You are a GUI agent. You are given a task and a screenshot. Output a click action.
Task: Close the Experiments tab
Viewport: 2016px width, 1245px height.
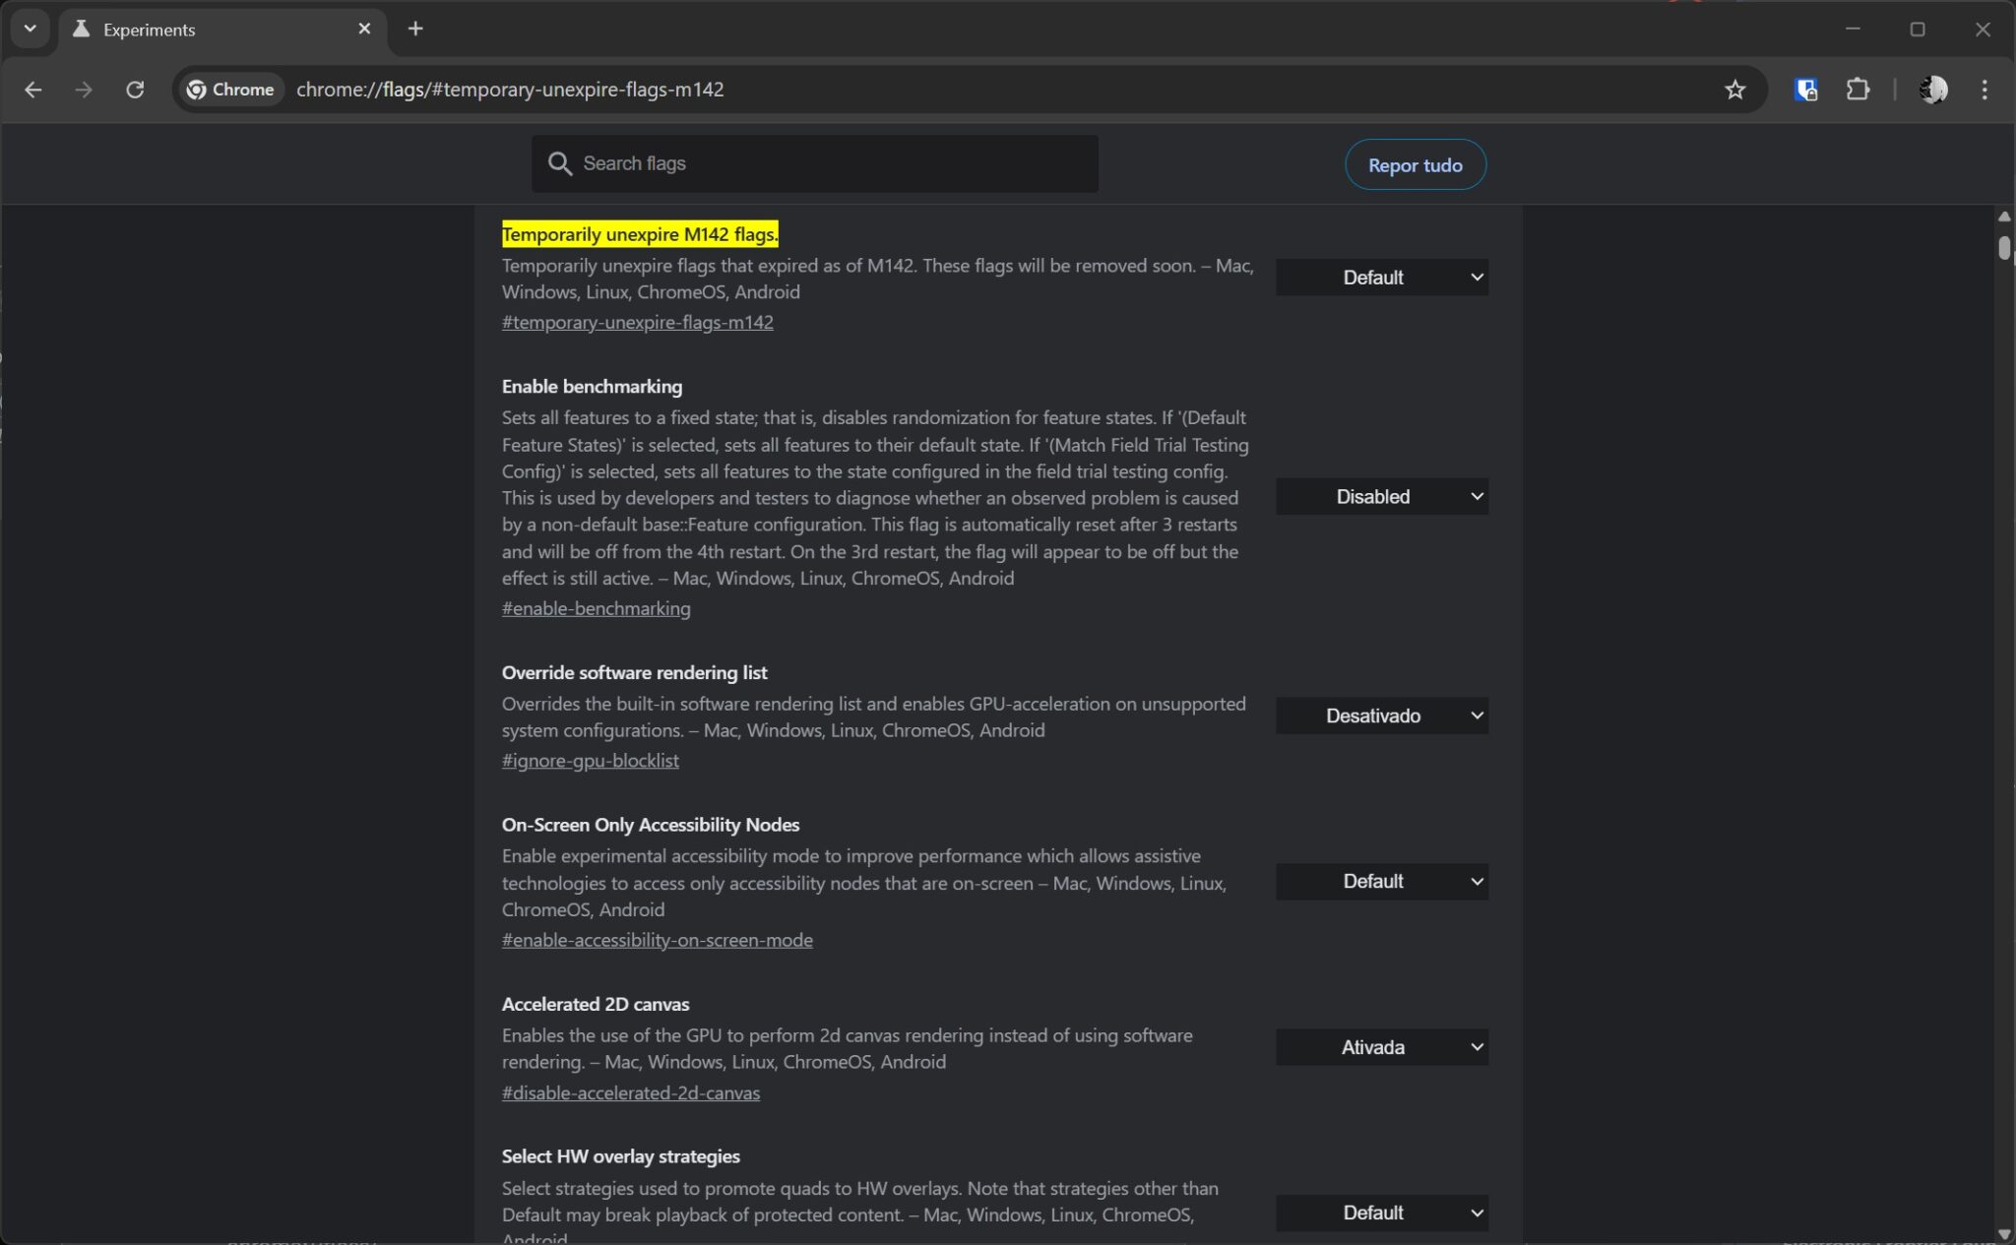point(364,29)
